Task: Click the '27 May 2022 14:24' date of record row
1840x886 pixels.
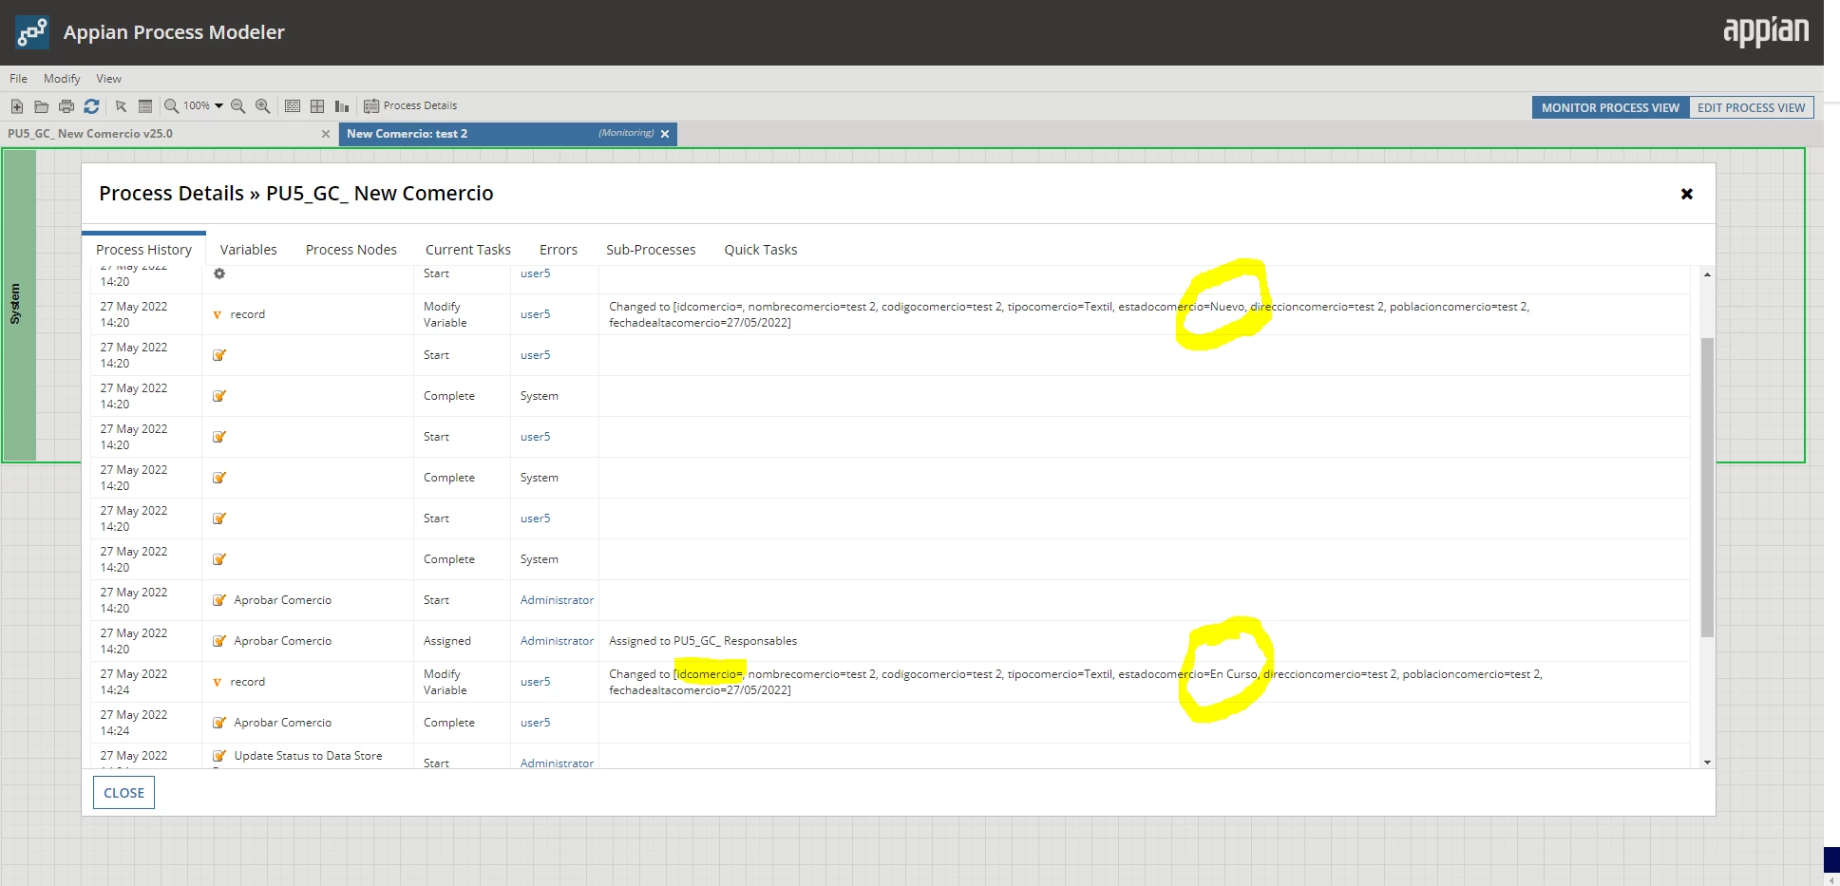Action: [x=134, y=682]
